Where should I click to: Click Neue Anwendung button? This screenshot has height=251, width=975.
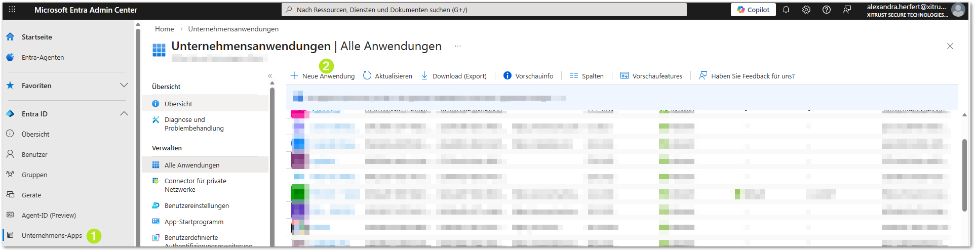click(x=323, y=76)
